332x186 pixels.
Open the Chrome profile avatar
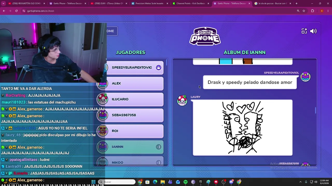coord(322,11)
